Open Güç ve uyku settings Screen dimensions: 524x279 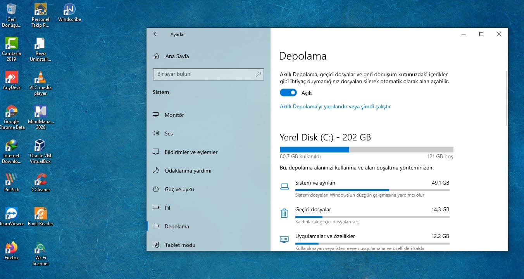coord(209,189)
